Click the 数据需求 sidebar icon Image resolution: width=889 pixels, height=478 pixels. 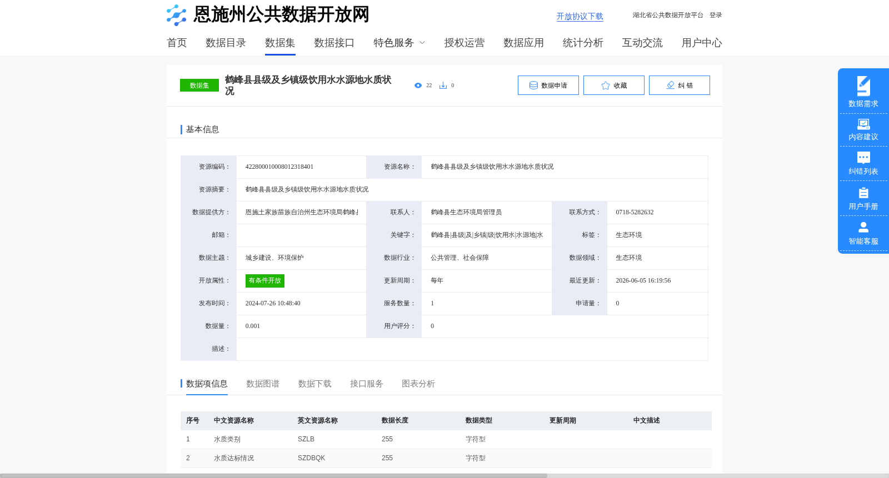pyautogui.click(x=863, y=86)
